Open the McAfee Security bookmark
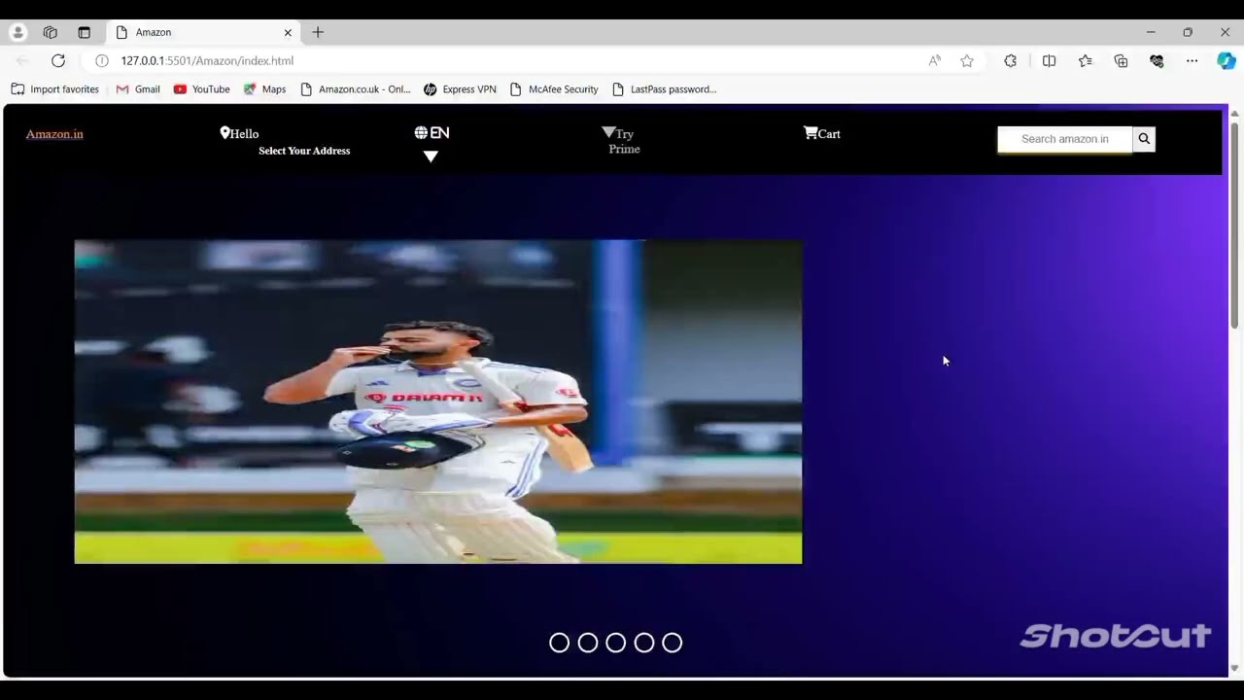 [554, 89]
